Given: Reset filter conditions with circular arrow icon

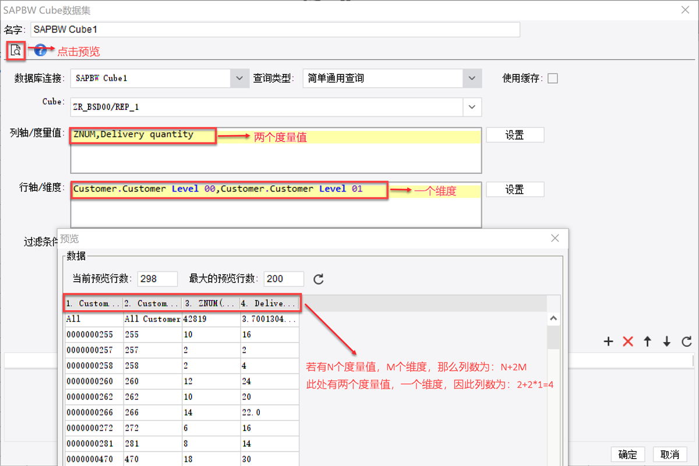Looking at the screenshot, I should coord(687,342).
